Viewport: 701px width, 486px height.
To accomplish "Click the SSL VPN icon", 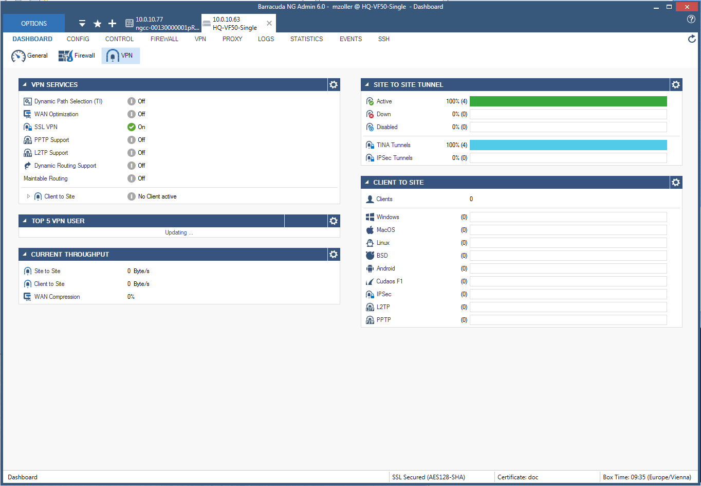I will 28,127.
